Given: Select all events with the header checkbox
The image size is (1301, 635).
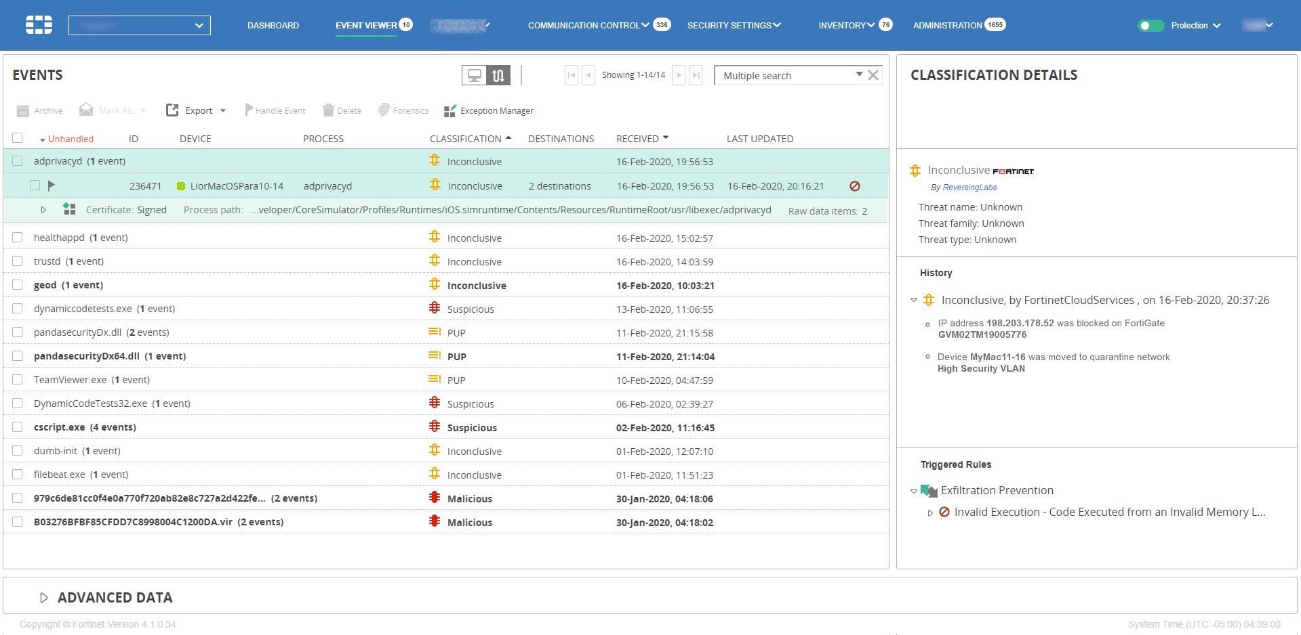Looking at the screenshot, I should pyautogui.click(x=17, y=138).
